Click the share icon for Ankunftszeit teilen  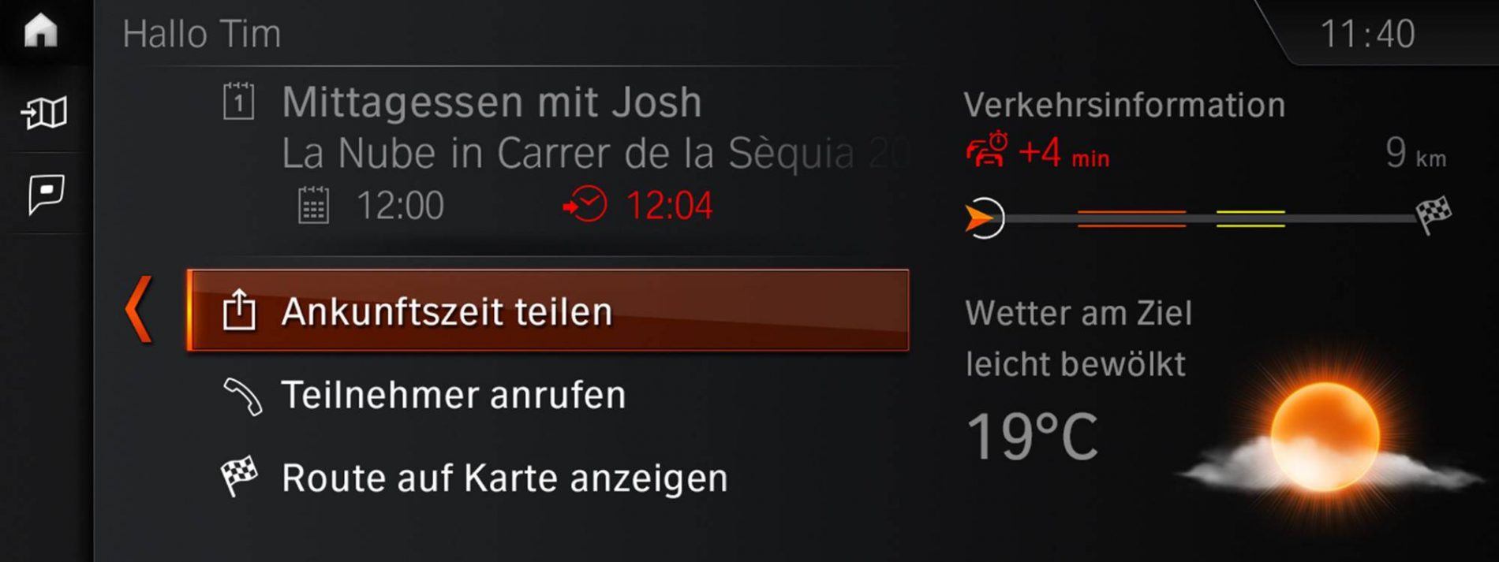tap(239, 310)
